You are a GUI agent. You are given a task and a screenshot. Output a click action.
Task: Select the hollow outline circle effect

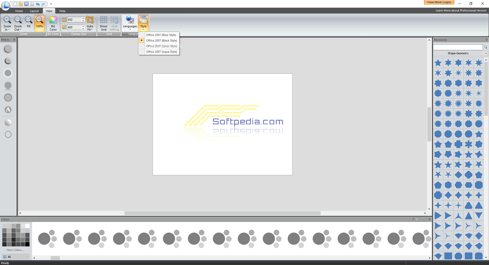[x=8, y=135]
